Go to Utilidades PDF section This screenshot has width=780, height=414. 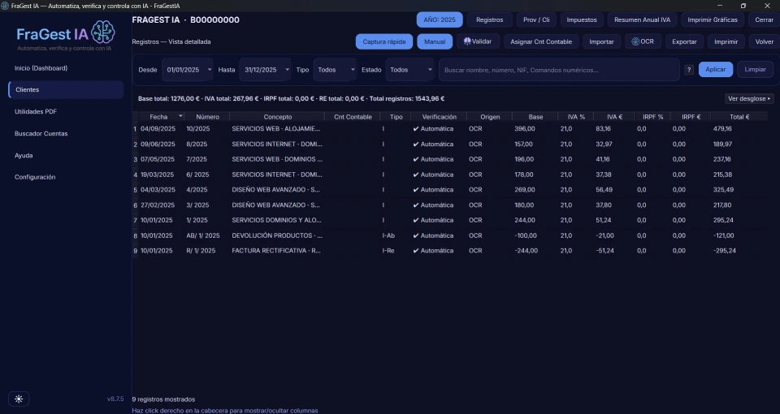coord(36,112)
